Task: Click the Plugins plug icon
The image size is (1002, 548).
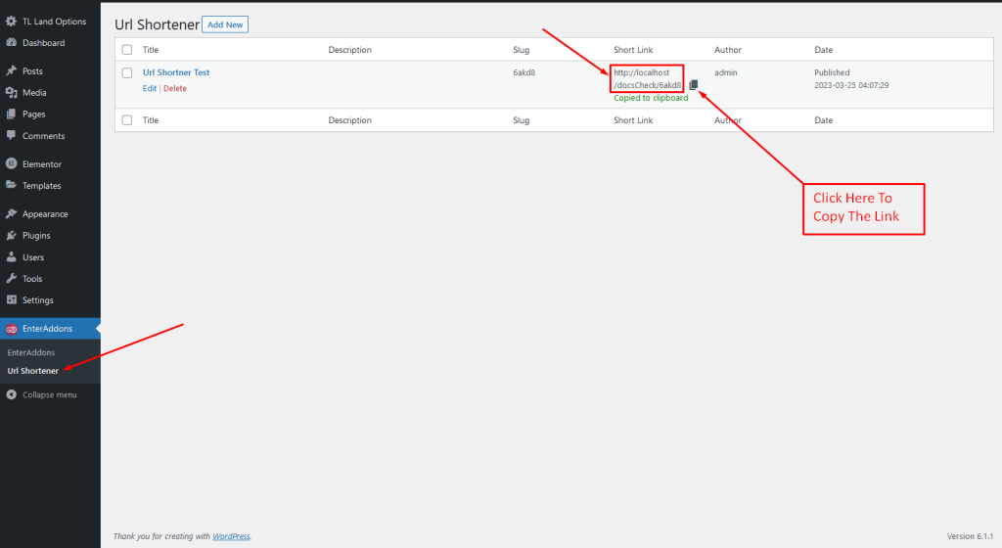Action: pos(11,235)
